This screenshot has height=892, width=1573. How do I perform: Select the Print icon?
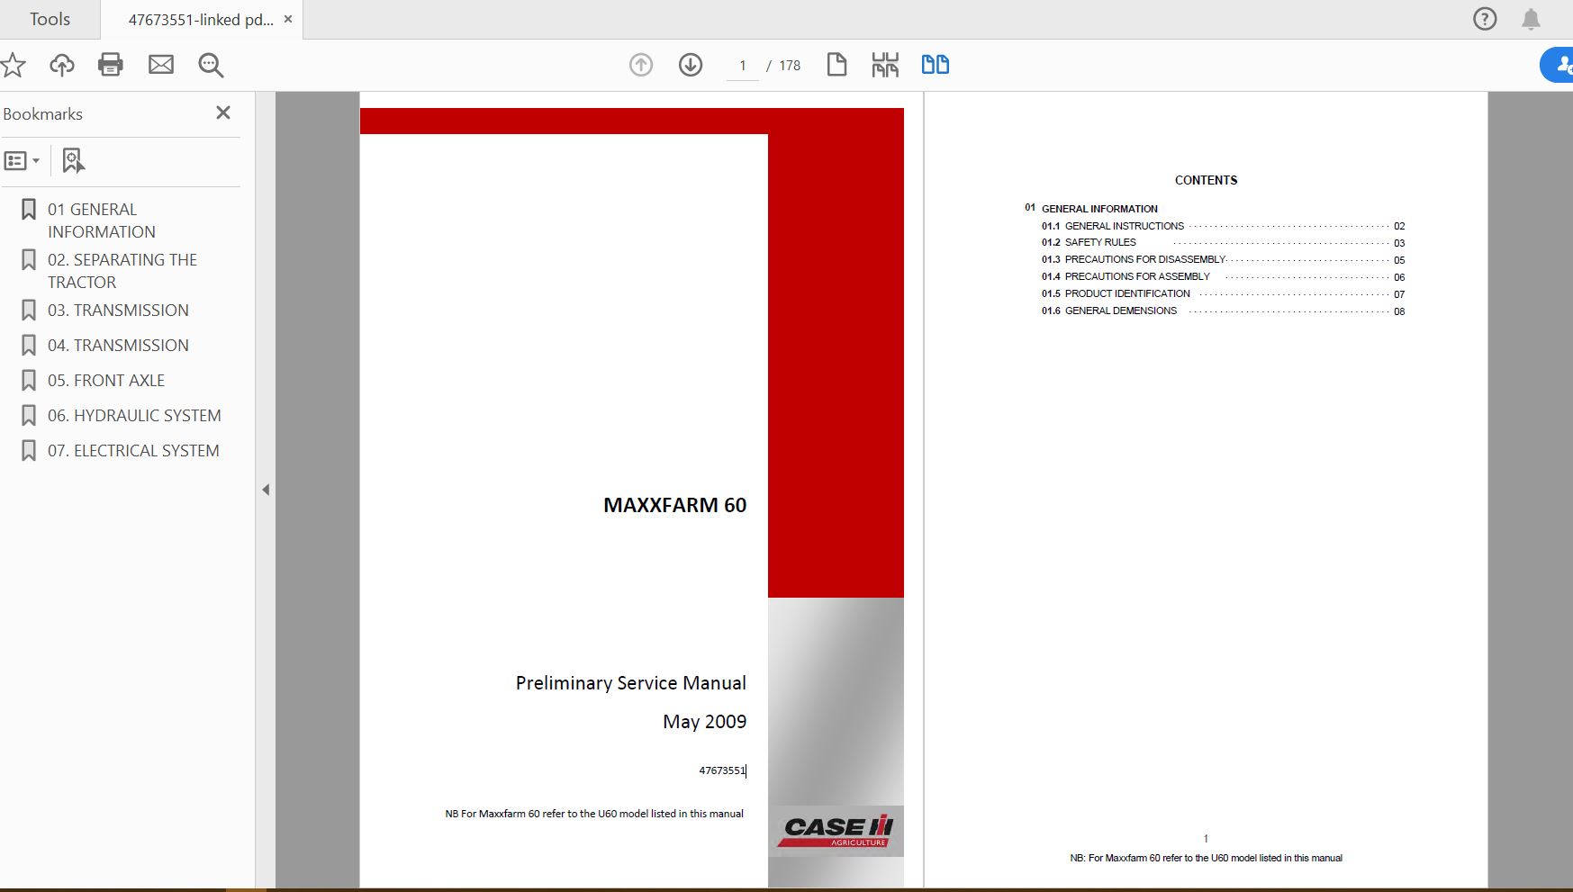[x=111, y=64]
